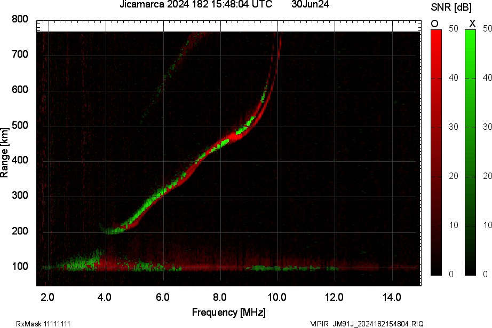This screenshot has width=492, height=328.
Task: Select the RxMask 11111111 text
Action: tap(43, 324)
